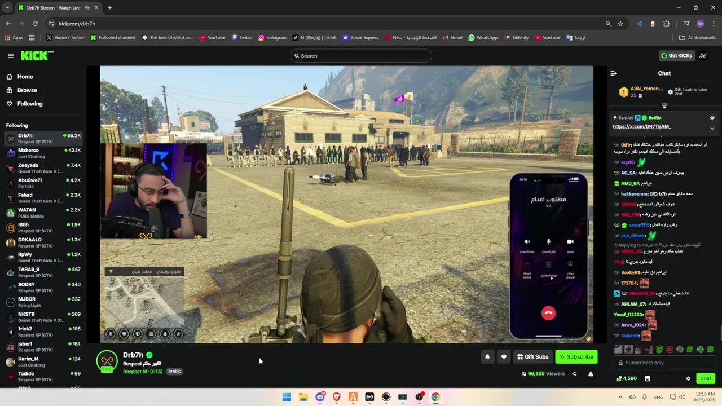Open chat settings gear icon
Screen dimensions: 722x406
click(688, 378)
